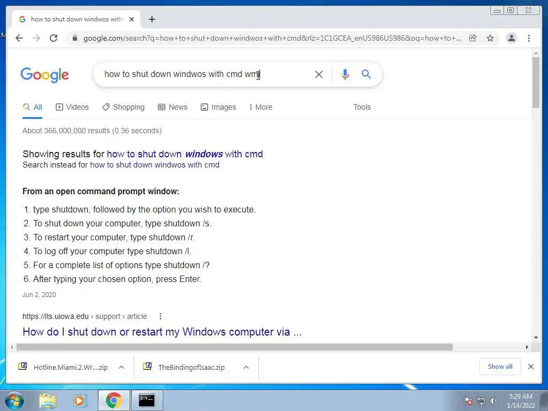Go to Google home via logo
The image size is (548, 411).
coord(45,75)
